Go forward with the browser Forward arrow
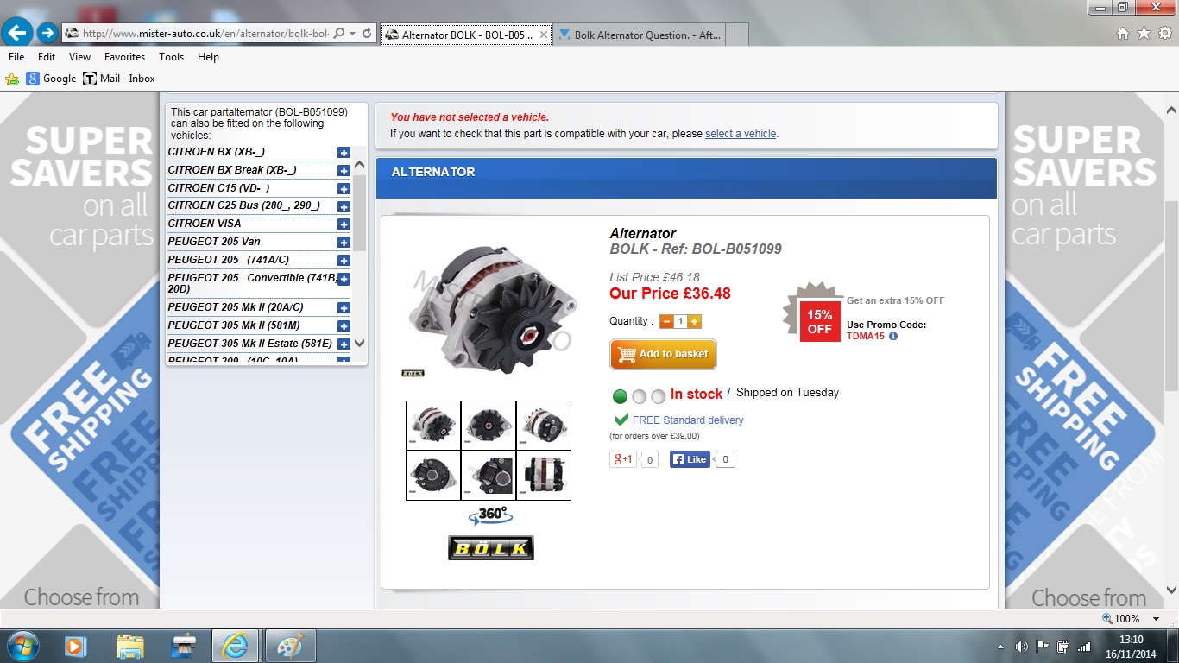Image resolution: width=1179 pixels, height=663 pixels. (47, 33)
